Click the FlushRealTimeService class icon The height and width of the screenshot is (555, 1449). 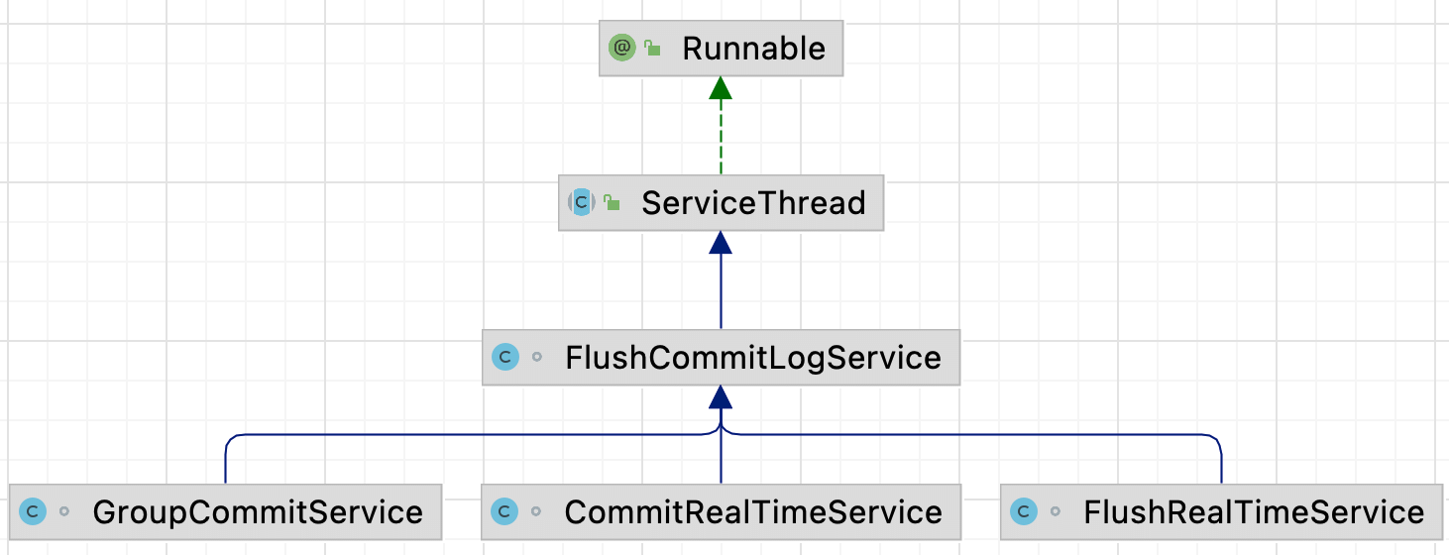(x=1024, y=511)
